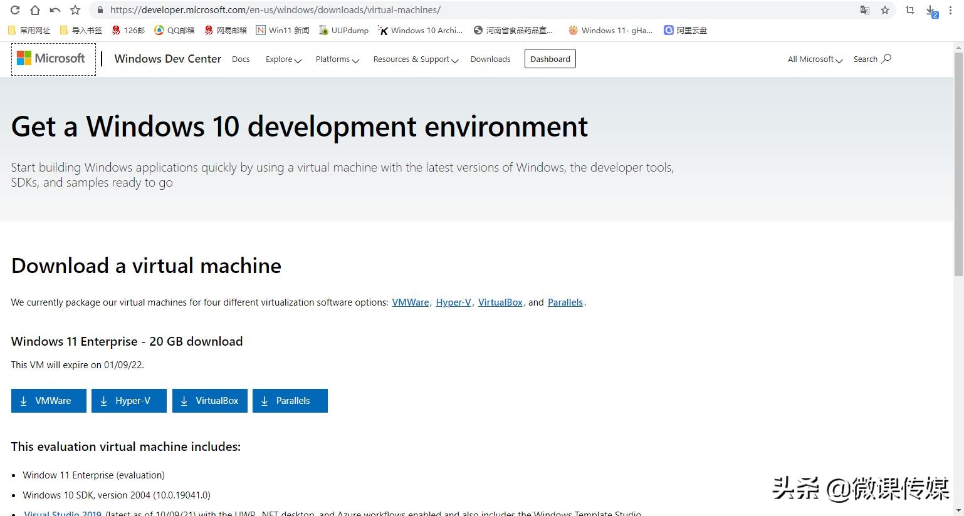Image resolution: width=964 pixels, height=516 pixels.
Task: Download the Hyper-V virtual machine
Action: (x=129, y=401)
